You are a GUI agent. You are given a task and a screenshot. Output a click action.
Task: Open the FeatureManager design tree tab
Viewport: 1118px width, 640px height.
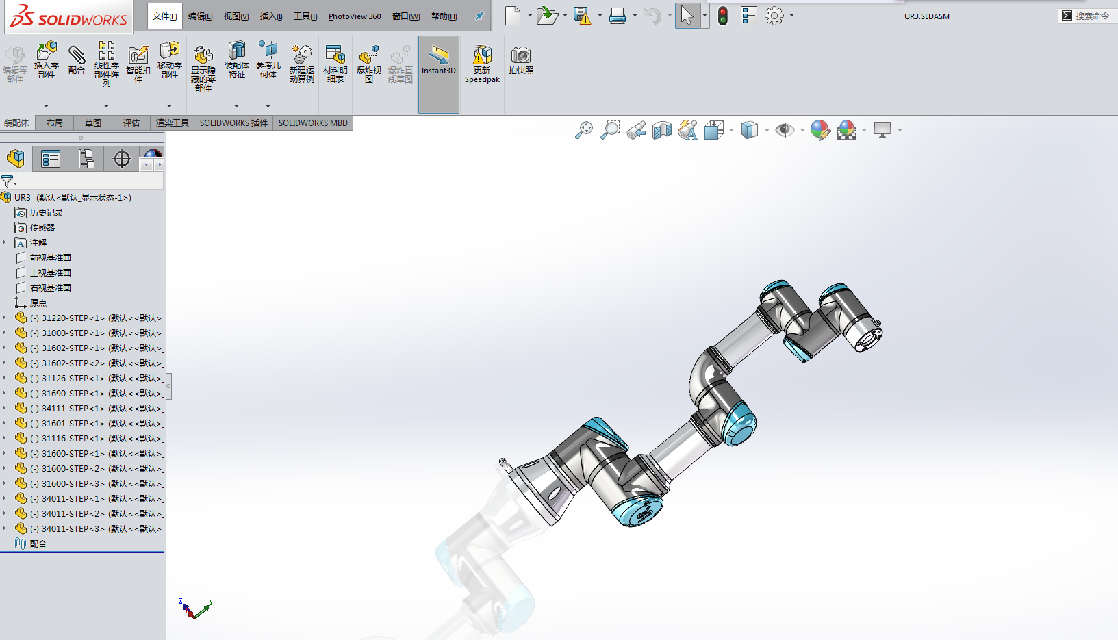(x=16, y=159)
